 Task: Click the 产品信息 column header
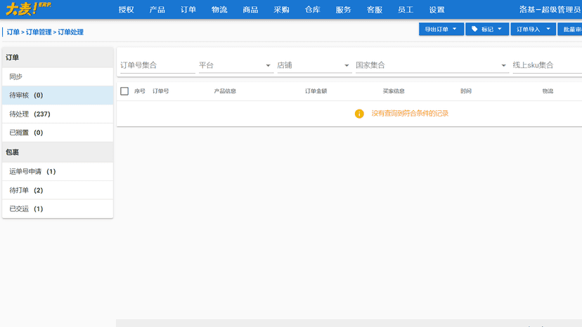[225, 91]
